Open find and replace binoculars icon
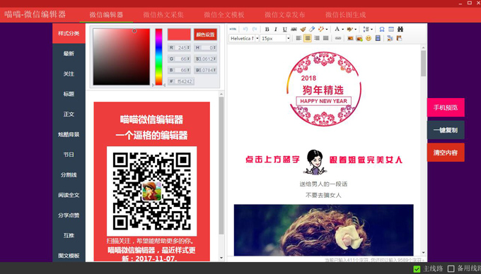481x274 pixels. coord(400,30)
